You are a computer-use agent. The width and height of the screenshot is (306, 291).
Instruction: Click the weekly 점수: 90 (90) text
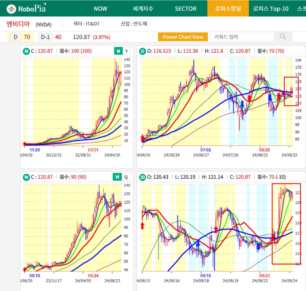tap(73, 177)
